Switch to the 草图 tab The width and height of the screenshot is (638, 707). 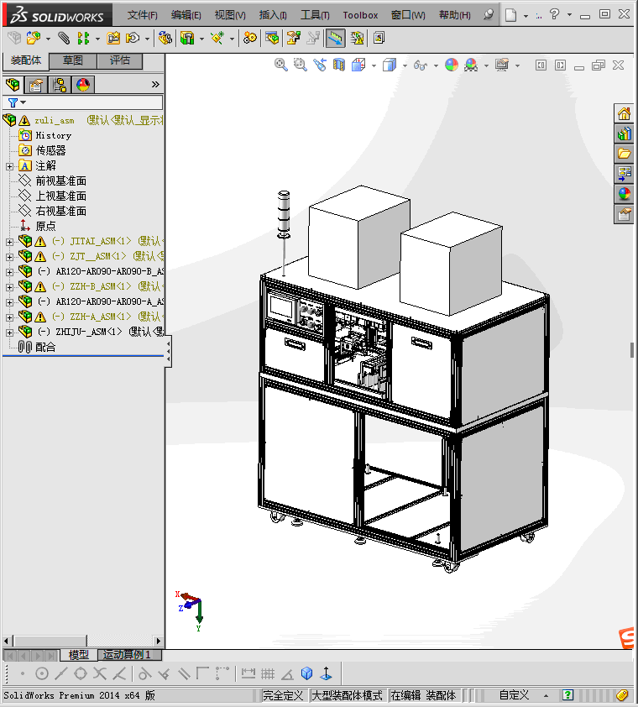[x=72, y=60]
